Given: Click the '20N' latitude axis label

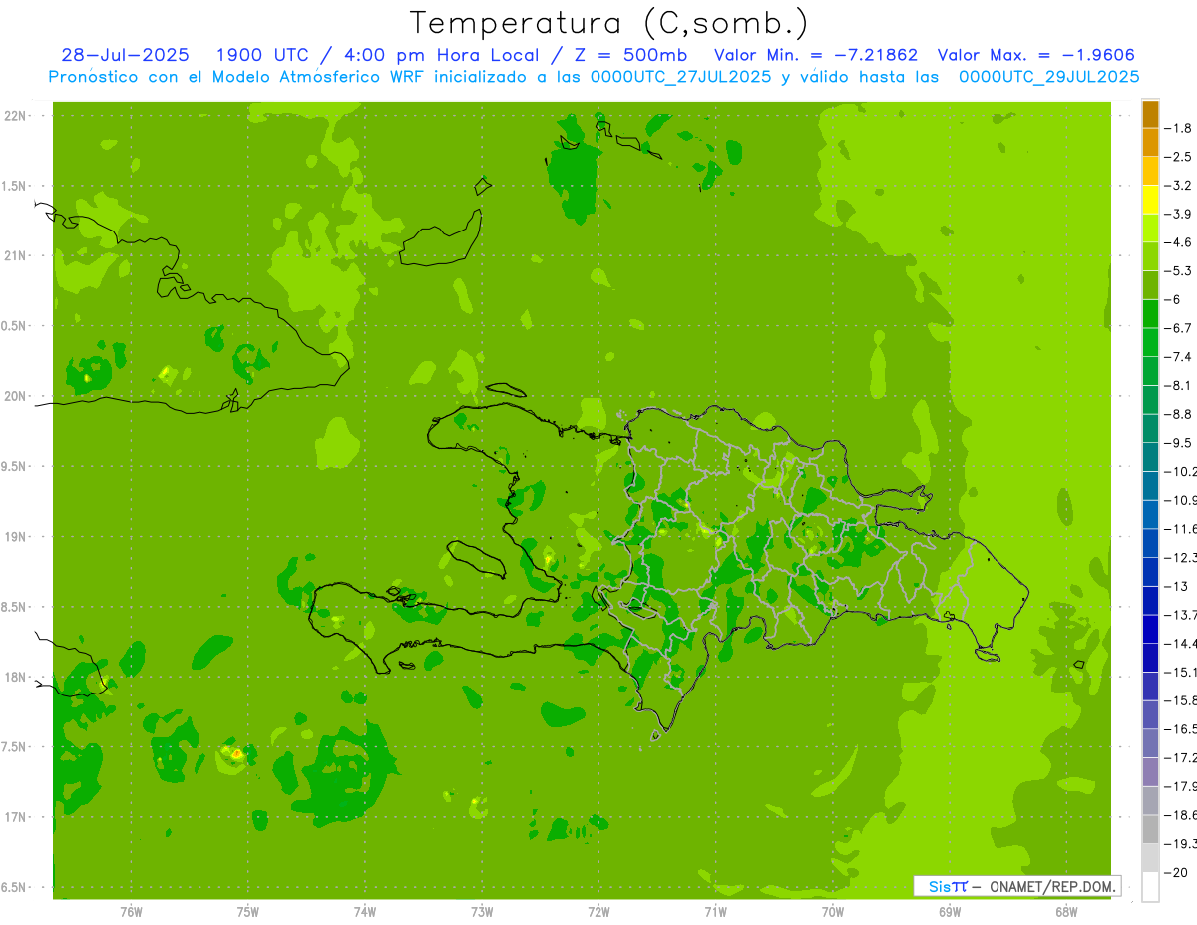Looking at the screenshot, I should click(15, 396).
